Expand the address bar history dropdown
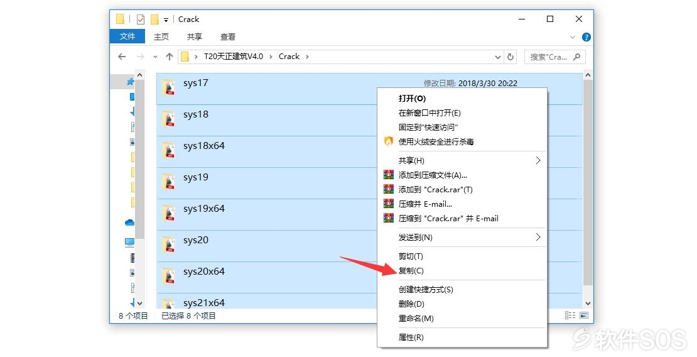This screenshot has height=357, width=697. pyautogui.click(x=498, y=57)
